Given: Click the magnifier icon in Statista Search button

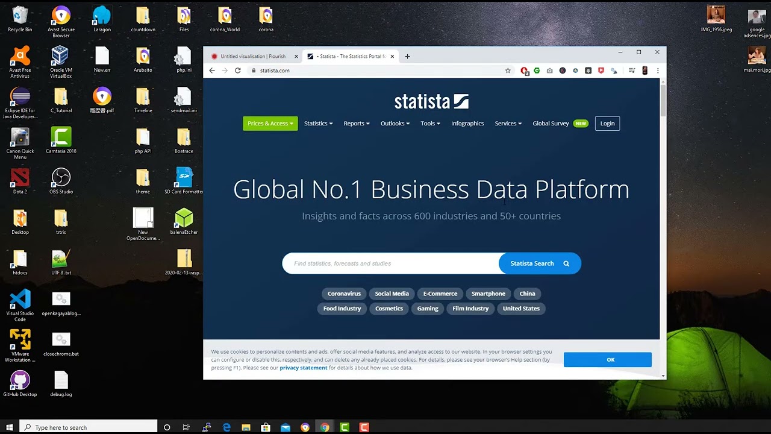Looking at the screenshot, I should coord(566,263).
